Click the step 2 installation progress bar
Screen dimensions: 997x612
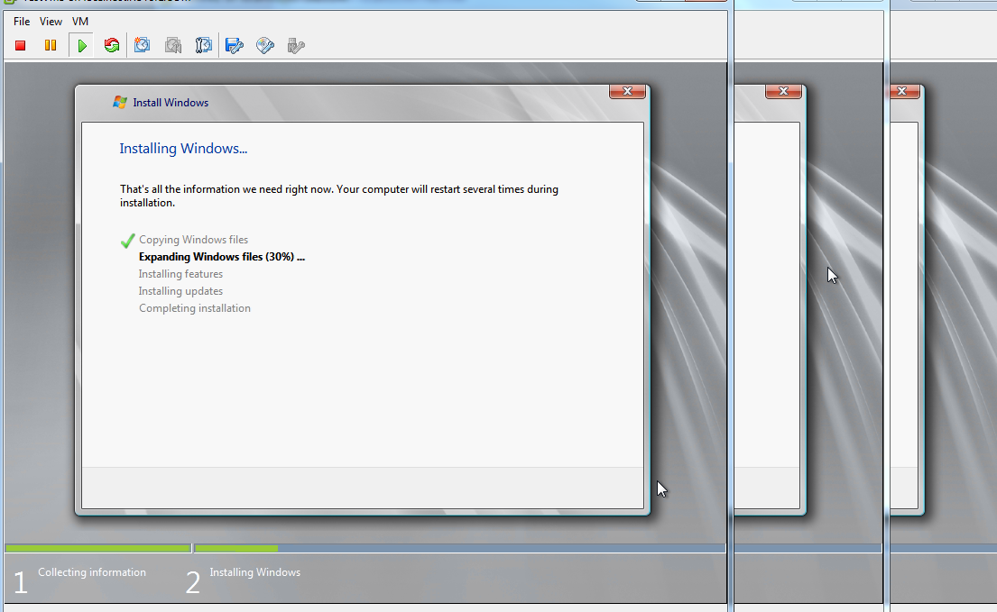(460, 548)
